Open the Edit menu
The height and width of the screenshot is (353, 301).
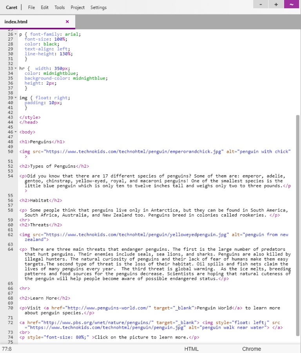[x=45, y=7]
